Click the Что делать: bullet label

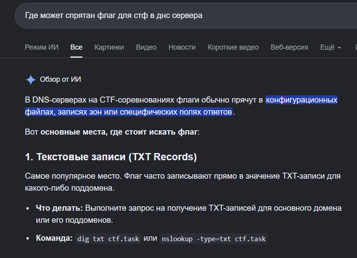point(59,208)
